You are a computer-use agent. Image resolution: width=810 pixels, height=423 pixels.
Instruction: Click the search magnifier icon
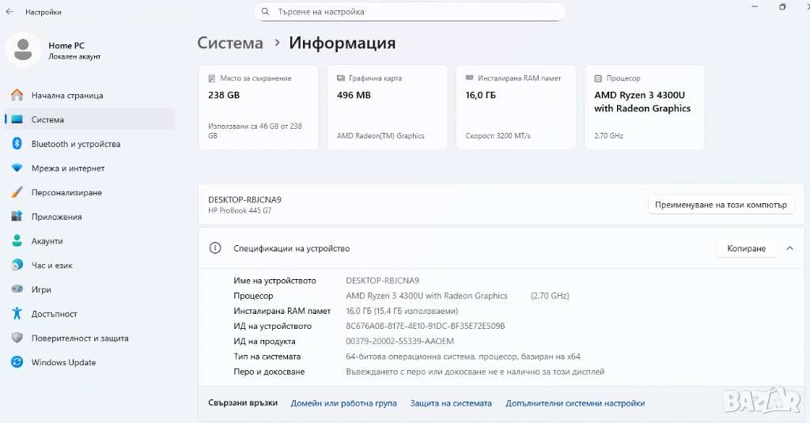pyautogui.click(x=264, y=12)
